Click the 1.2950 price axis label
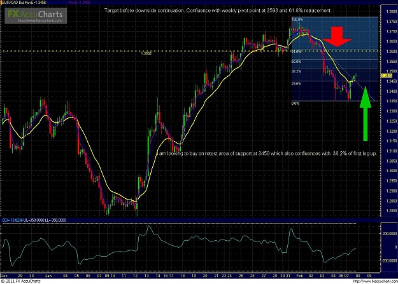The width and height of the screenshot is (398, 284). pos(391,181)
